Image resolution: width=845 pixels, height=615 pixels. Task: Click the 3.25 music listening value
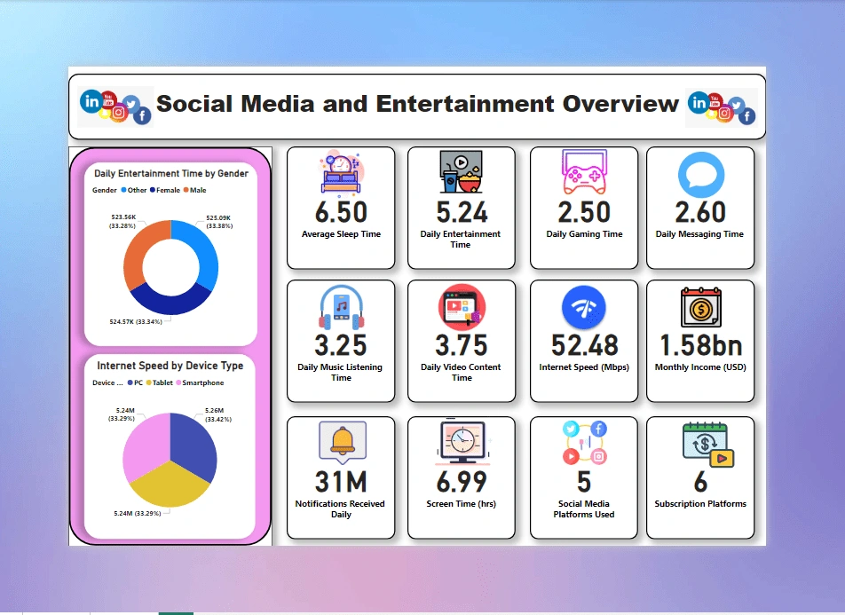(x=341, y=345)
